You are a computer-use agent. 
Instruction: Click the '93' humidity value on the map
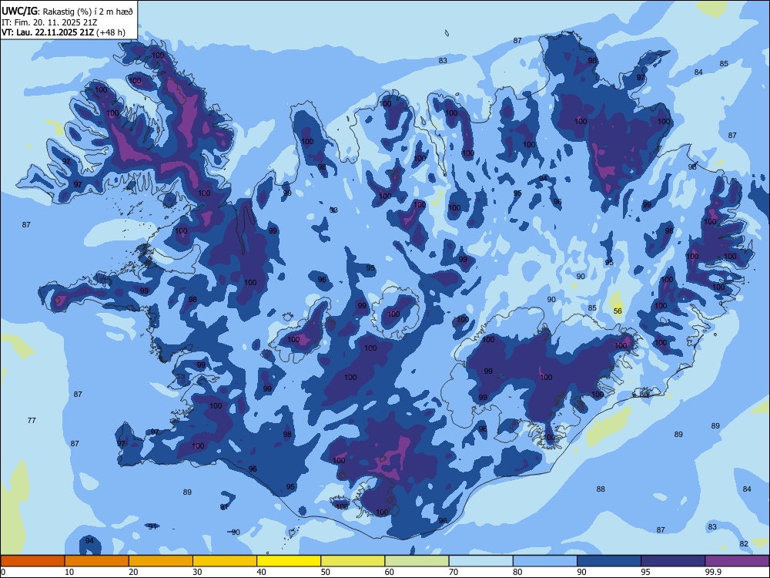[x=333, y=210]
